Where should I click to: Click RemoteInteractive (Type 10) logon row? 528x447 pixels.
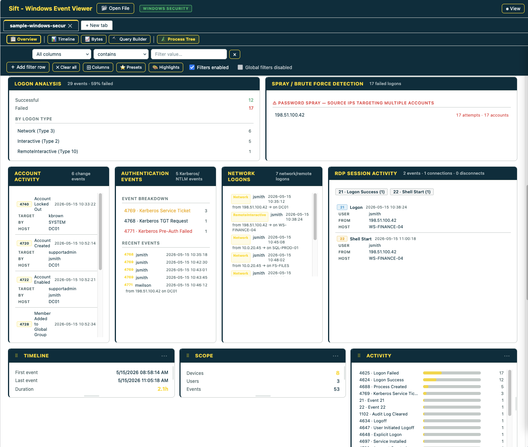(134, 152)
